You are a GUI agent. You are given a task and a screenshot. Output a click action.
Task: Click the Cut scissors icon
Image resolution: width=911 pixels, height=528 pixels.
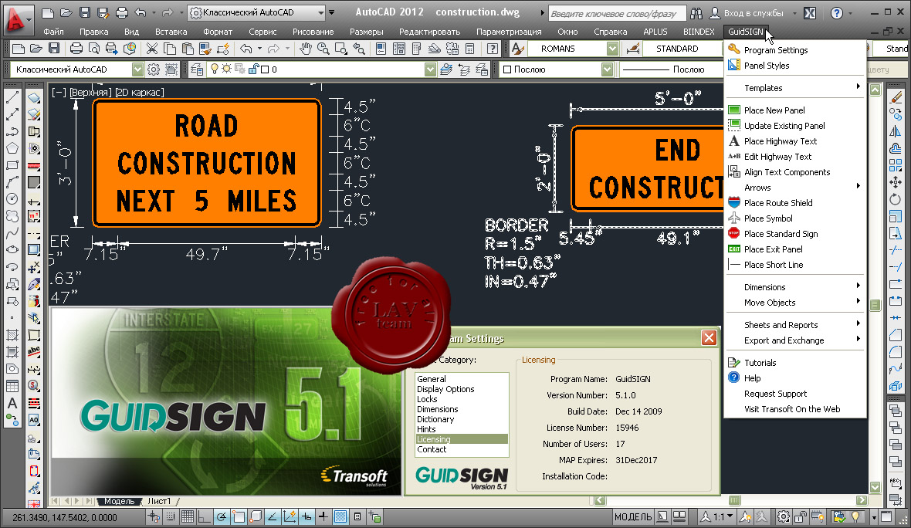152,49
